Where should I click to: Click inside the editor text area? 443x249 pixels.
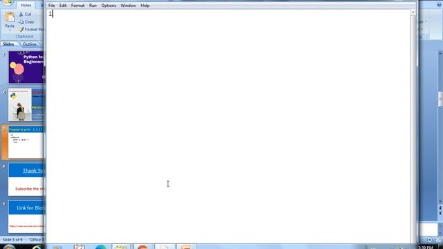click(228, 126)
